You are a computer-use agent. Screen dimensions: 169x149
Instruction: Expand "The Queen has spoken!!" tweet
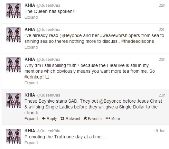(x=31, y=17)
